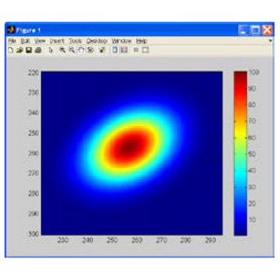The width and height of the screenshot is (280, 280).
Task: Maximize the Figure 1 window
Action: click(255, 30)
